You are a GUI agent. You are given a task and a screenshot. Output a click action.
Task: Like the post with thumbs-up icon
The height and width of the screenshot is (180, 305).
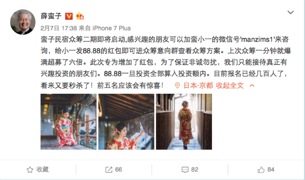(x=261, y=170)
